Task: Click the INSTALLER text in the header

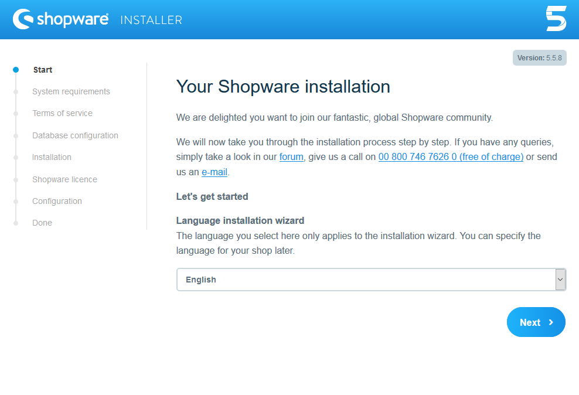Action: pos(151,20)
